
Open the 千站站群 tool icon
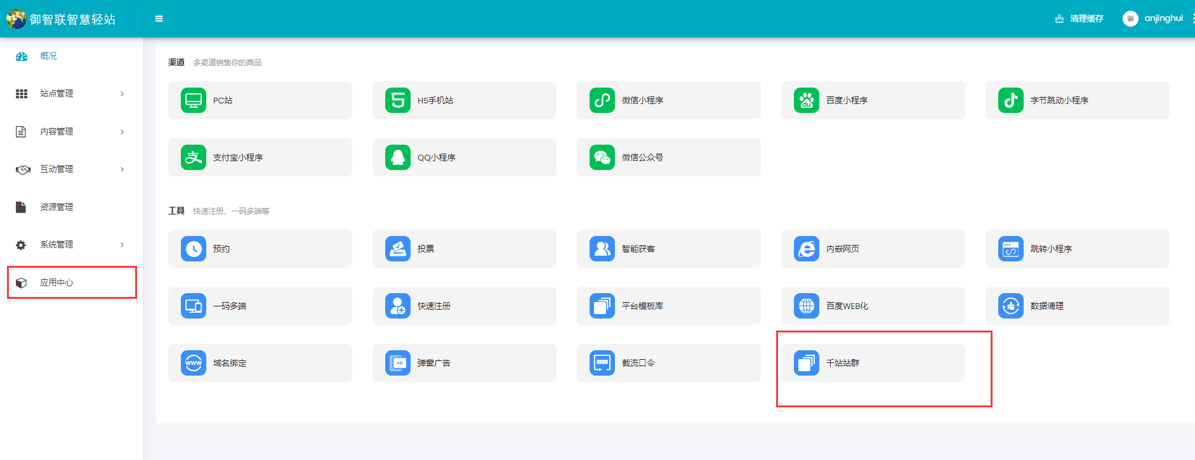[807, 363]
